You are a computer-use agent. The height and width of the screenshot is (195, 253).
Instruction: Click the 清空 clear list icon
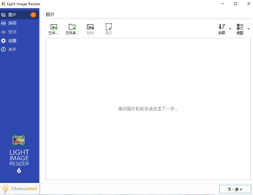point(109,27)
